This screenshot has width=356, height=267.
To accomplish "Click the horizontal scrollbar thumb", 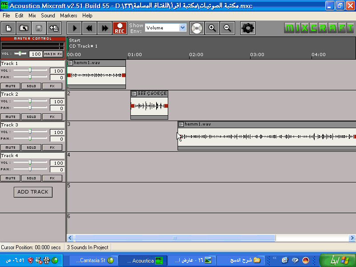I will point(175,238).
